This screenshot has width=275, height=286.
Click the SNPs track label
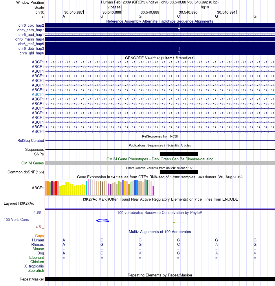(x=39, y=154)
